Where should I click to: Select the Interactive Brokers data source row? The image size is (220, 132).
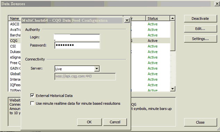[15, 79]
